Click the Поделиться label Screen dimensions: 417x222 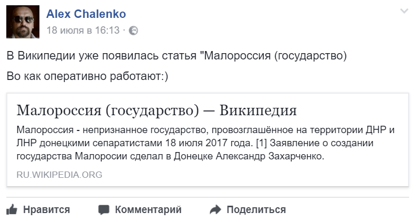[x=257, y=210]
